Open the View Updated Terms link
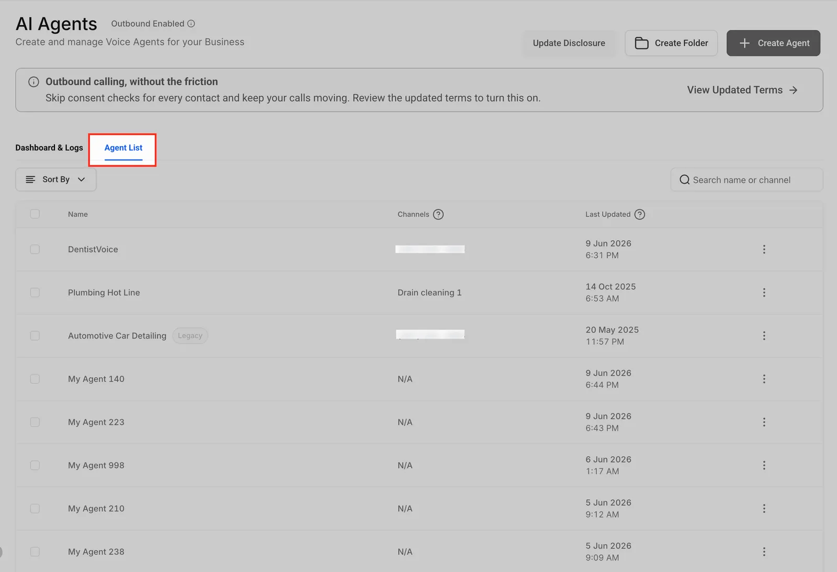 coord(742,90)
